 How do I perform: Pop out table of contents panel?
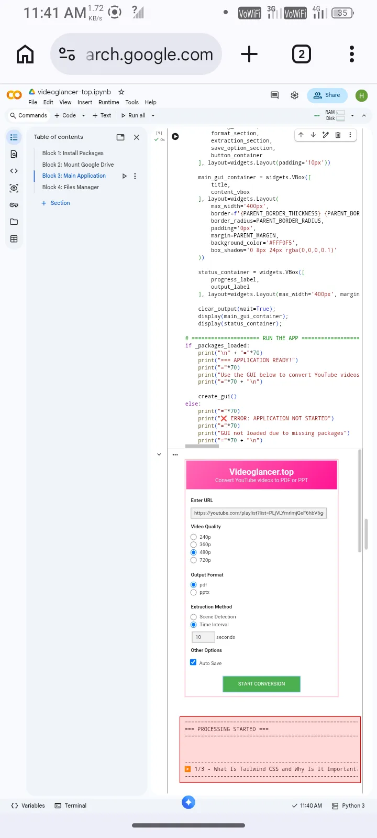click(x=120, y=137)
